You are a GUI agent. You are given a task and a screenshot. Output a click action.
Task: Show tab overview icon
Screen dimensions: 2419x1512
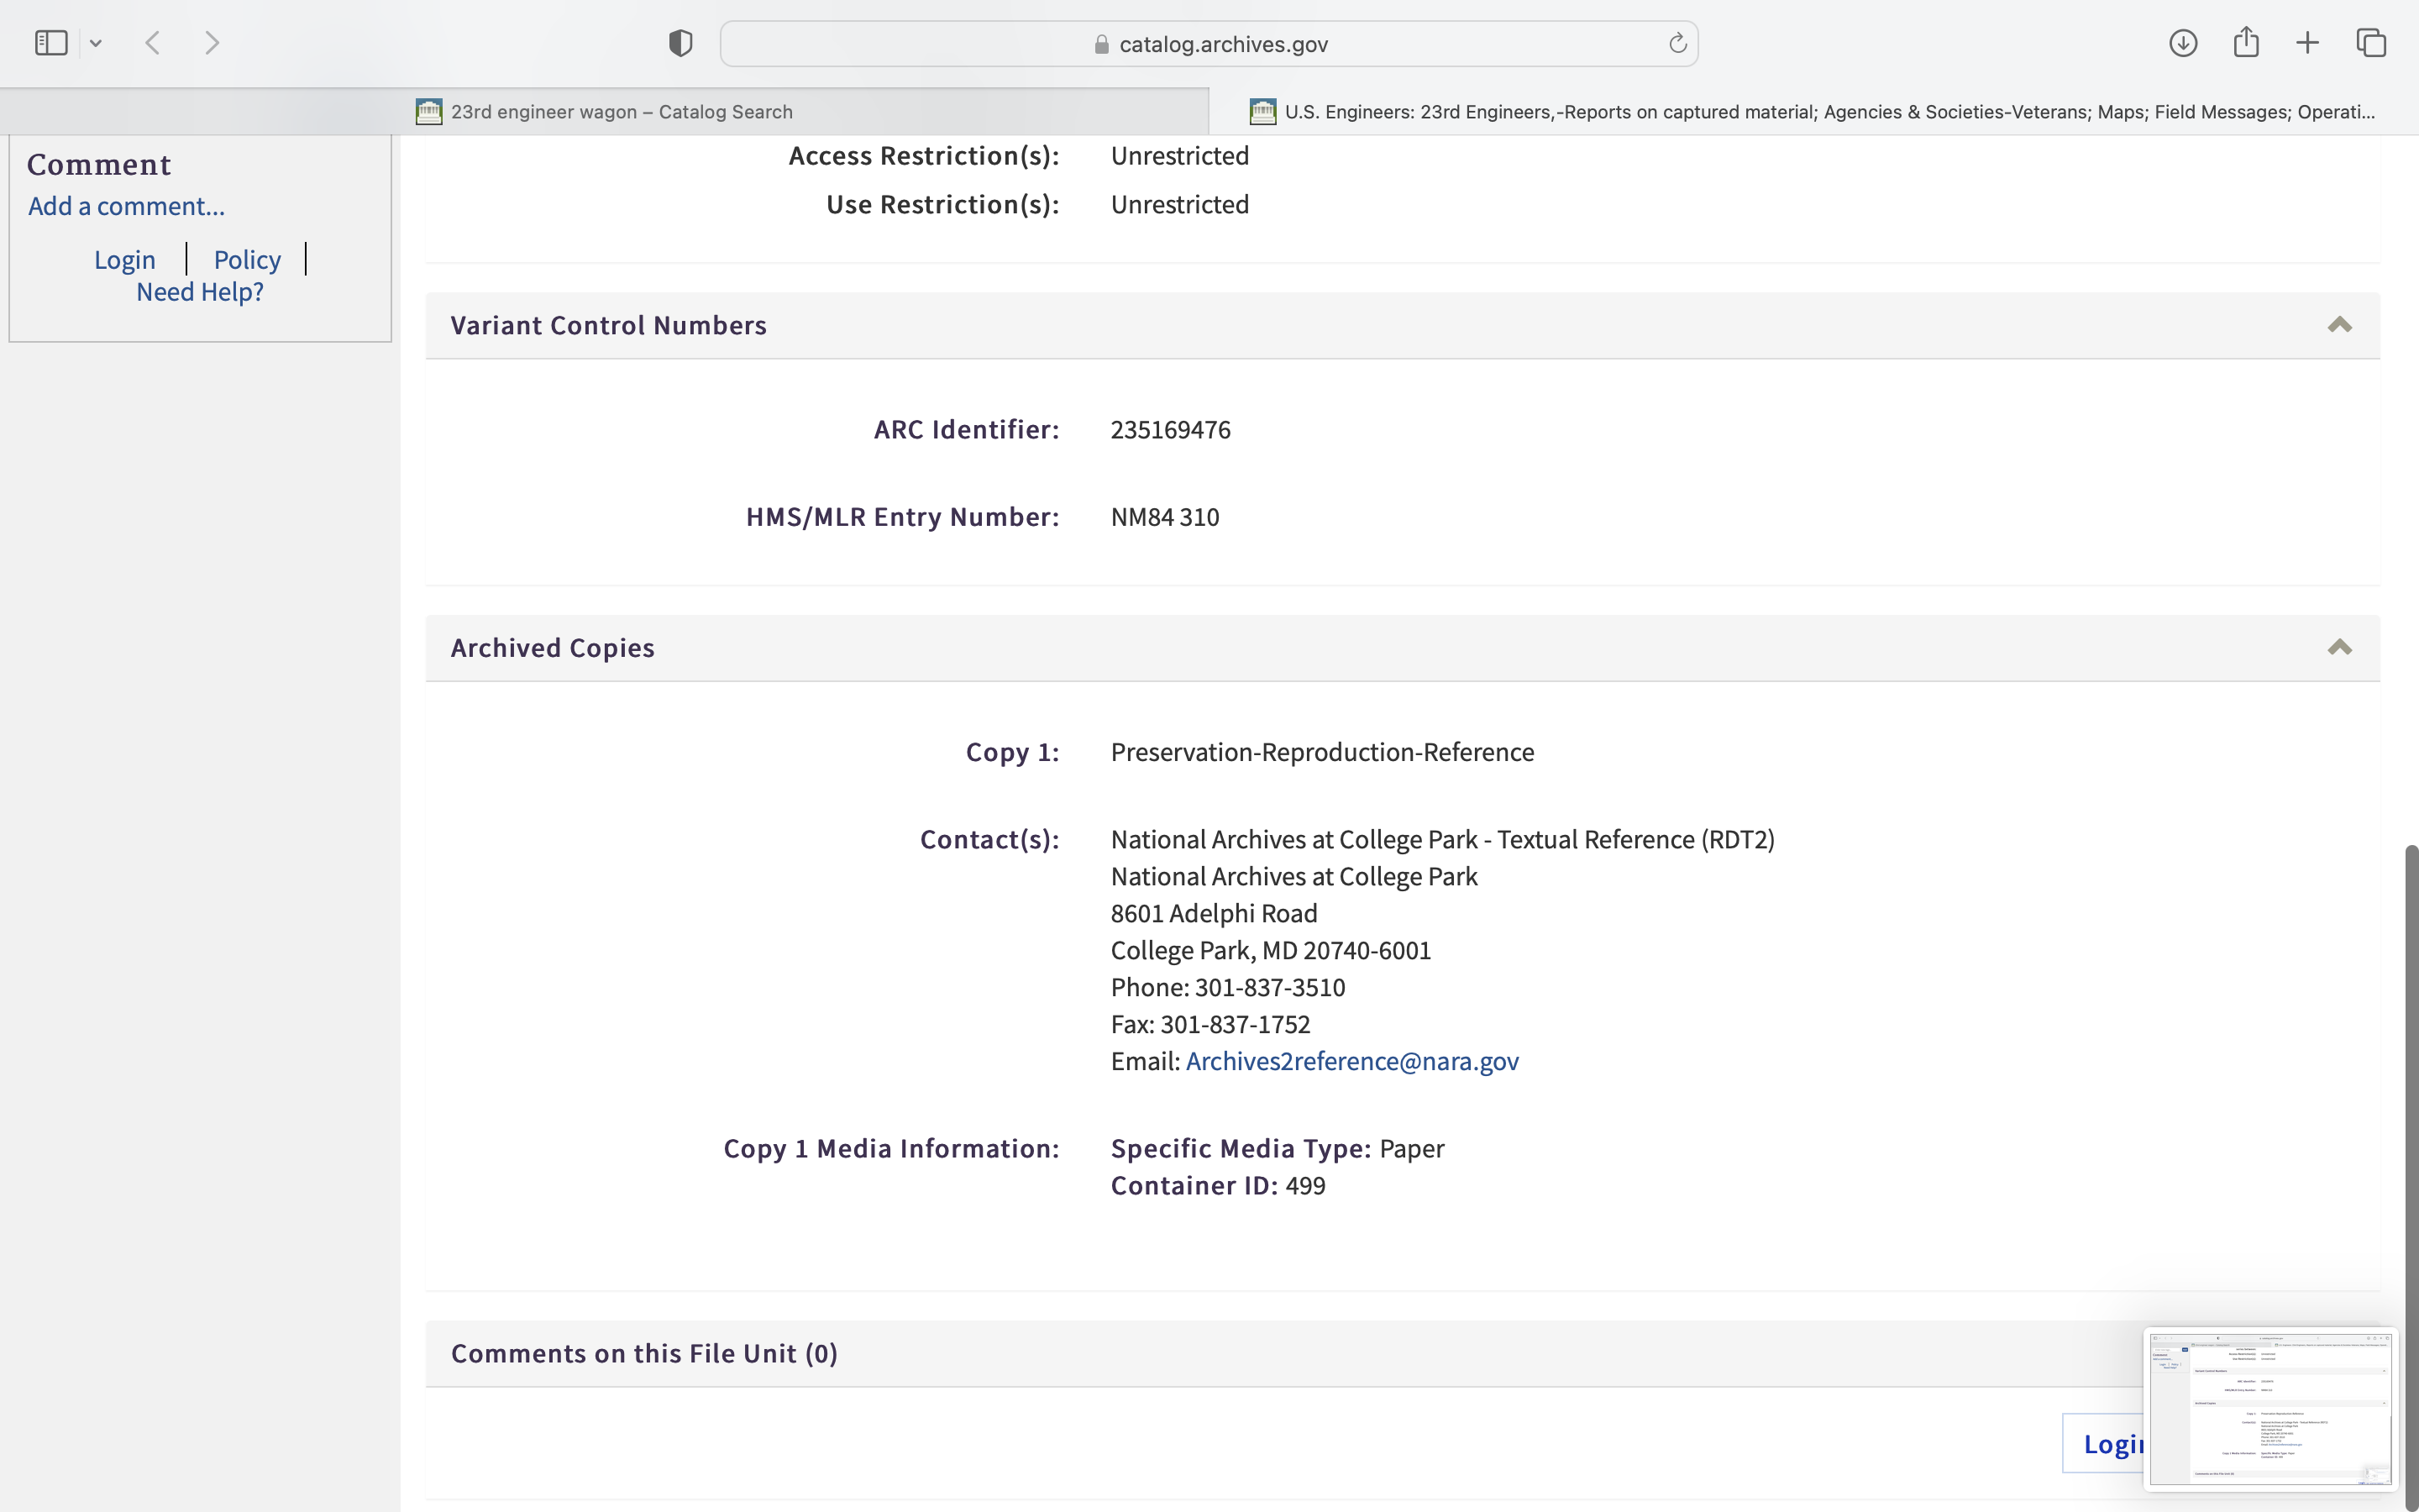coord(2371,43)
